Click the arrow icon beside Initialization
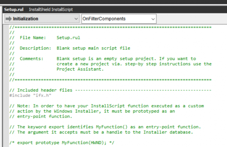227x147 pixels. click(8, 19)
